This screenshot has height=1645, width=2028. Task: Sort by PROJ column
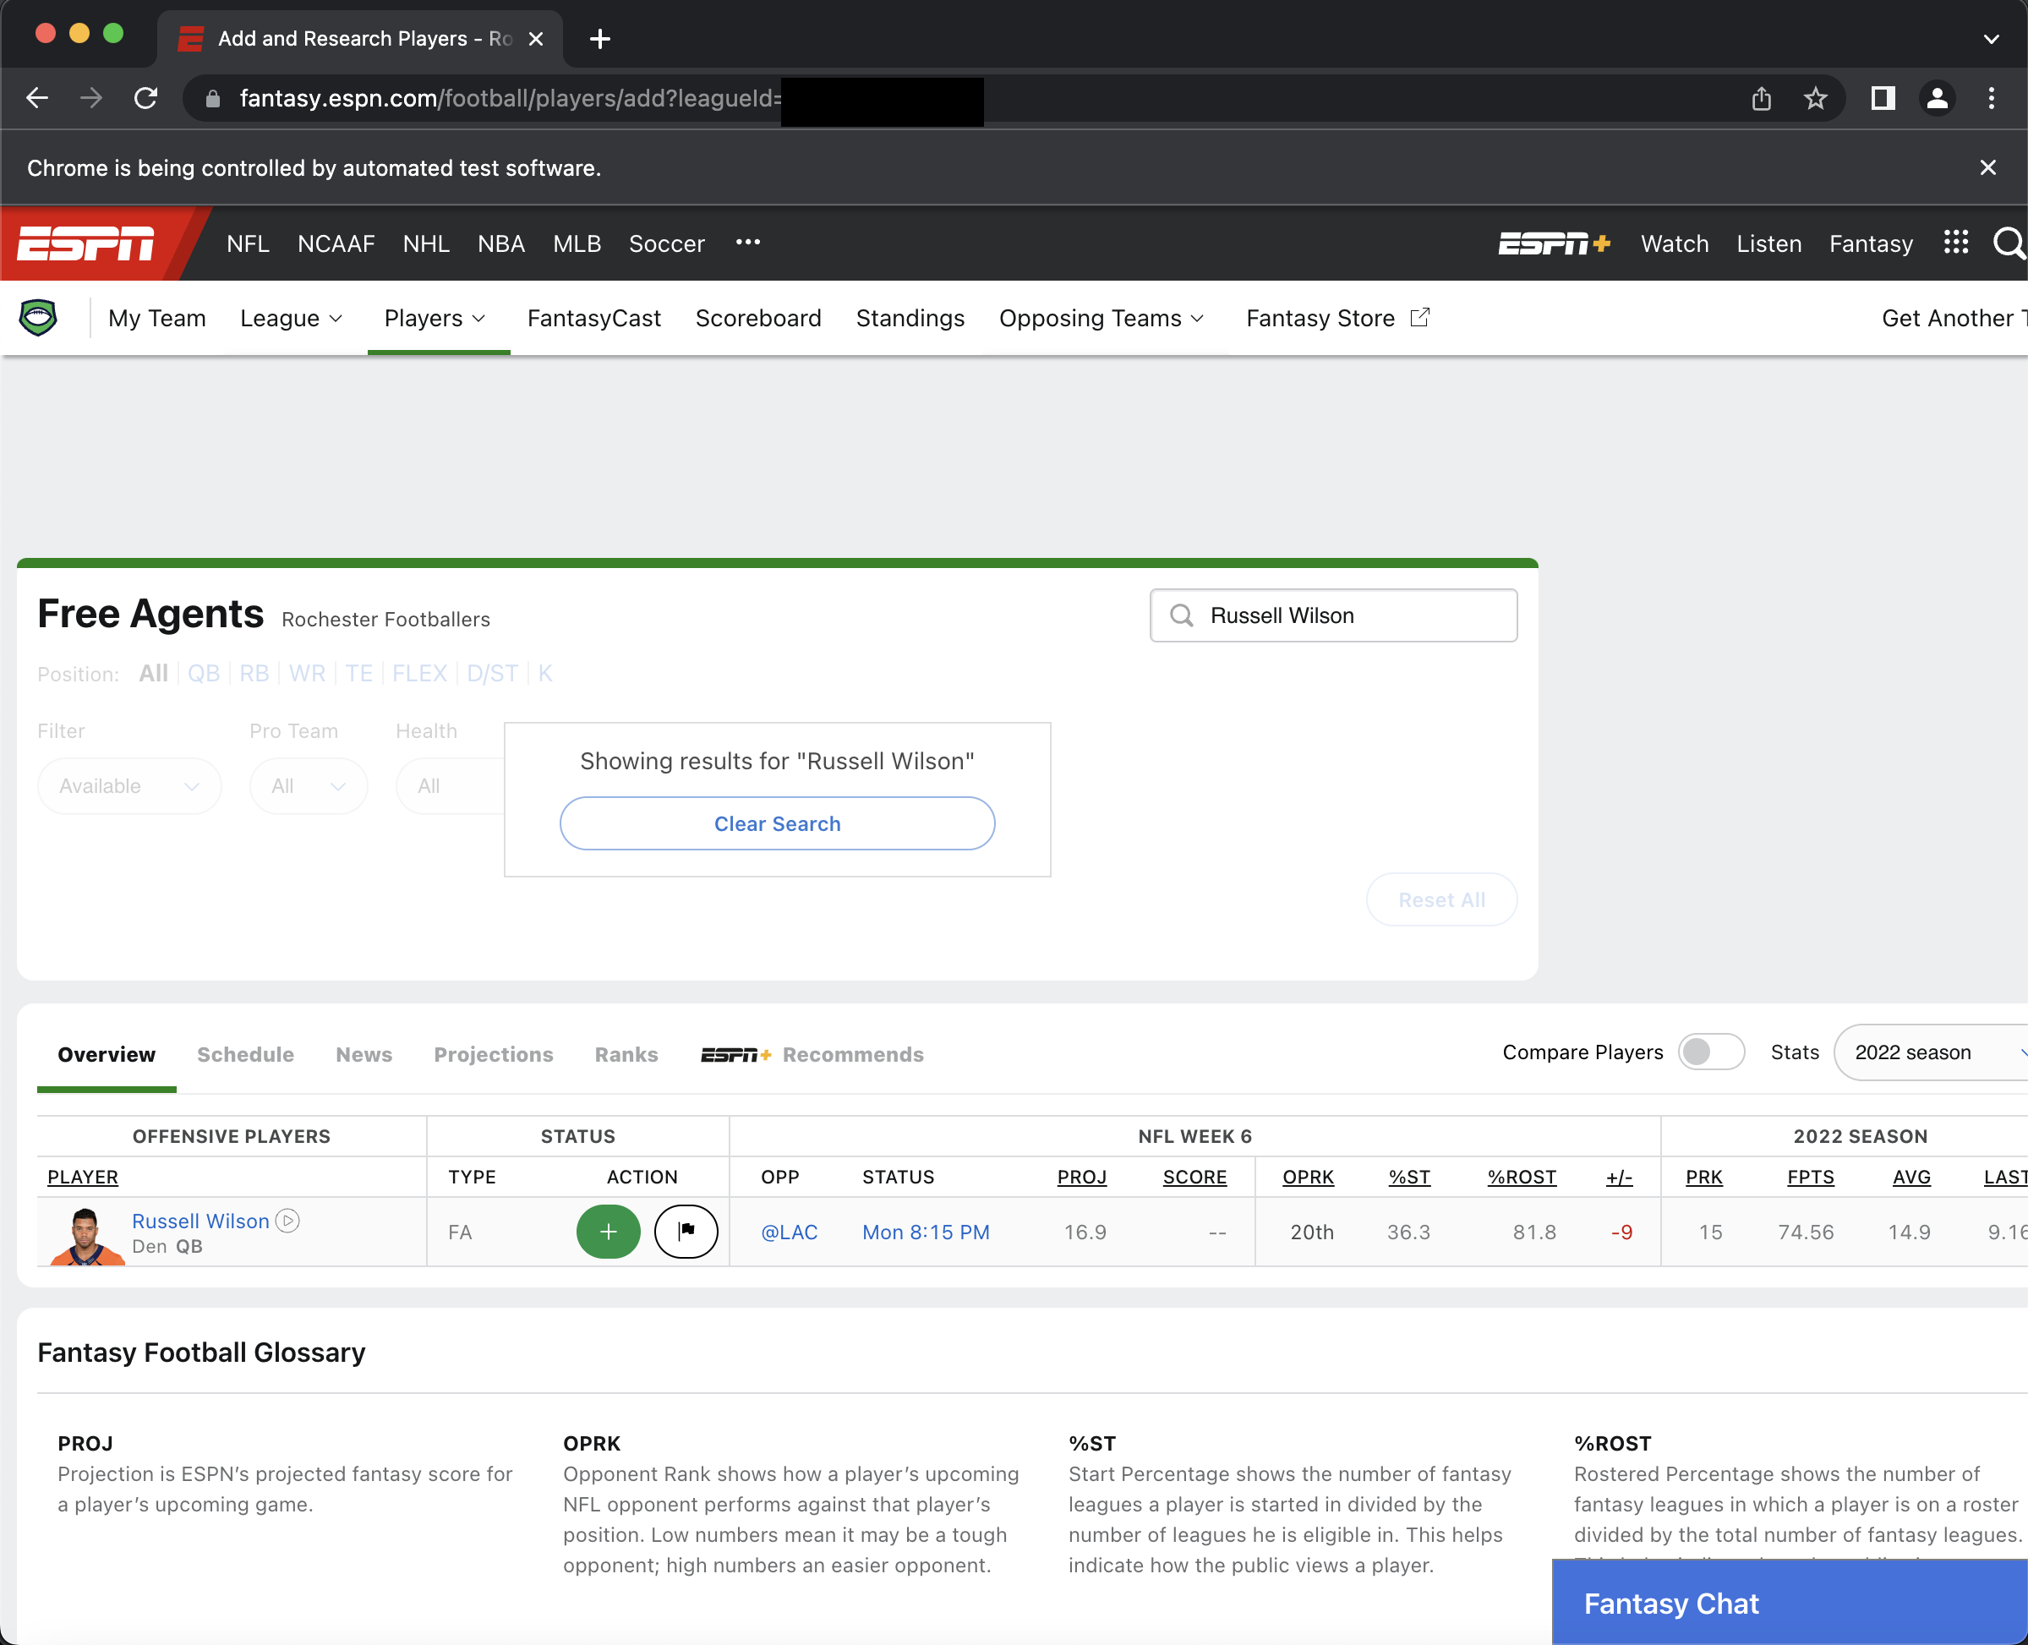click(x=1082, y=1177)
